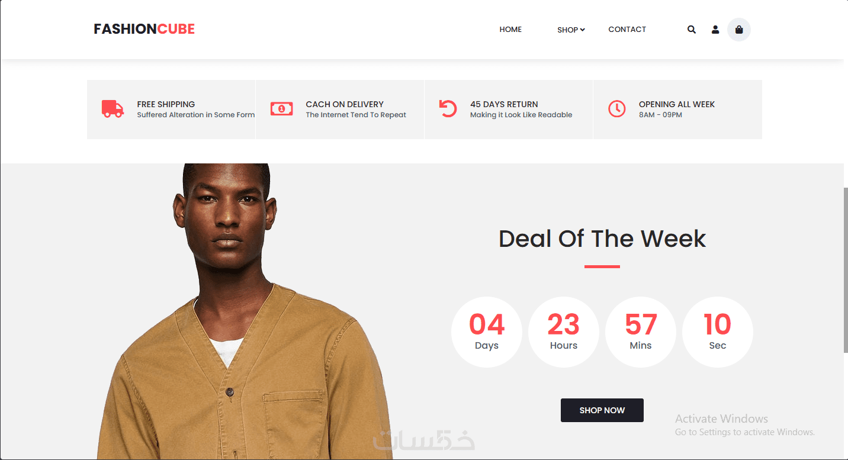Go to the HOME menu item

510,30
